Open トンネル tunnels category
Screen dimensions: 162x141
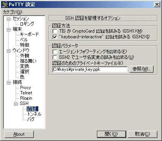tap(34, 114)
